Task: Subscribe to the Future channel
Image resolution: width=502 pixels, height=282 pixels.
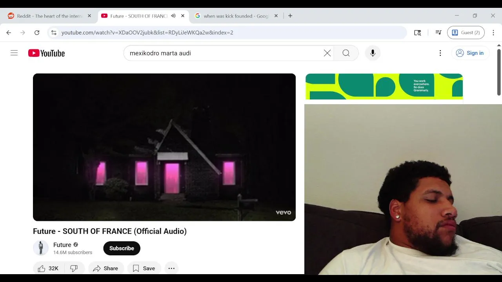Action: pyautogui.click(x=122, y=248)
